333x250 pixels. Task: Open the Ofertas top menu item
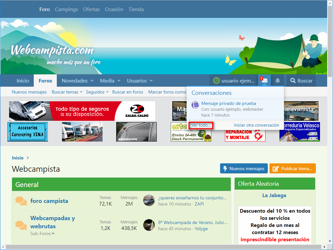(x=91, y=9)
